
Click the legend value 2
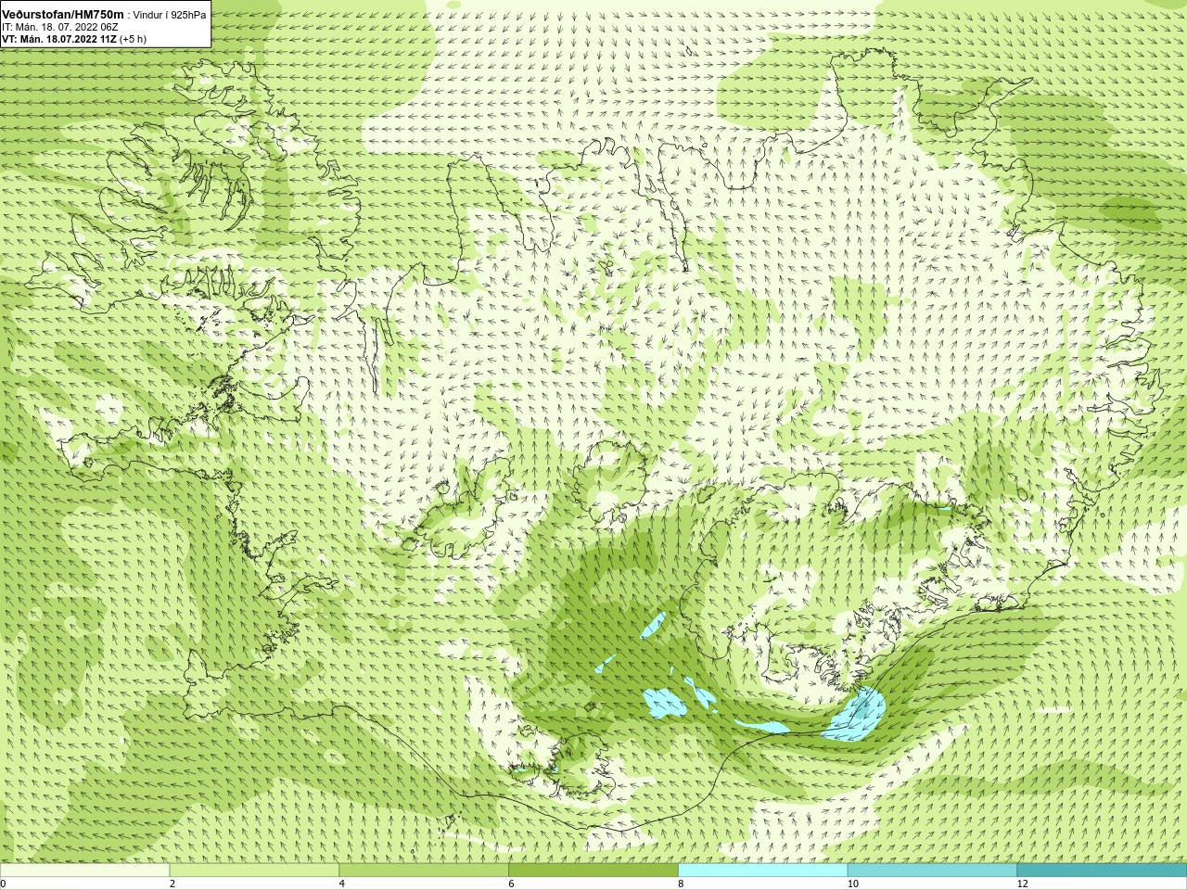click(x=172, y=884)
